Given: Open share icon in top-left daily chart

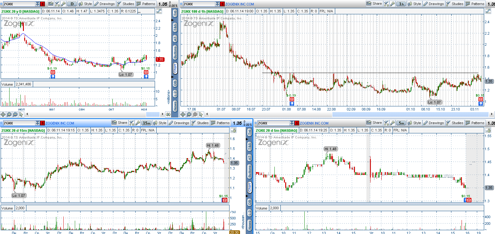Looking at the screenshot, I should [x=51, y=4].
